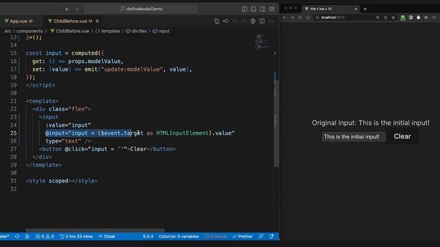This screenshot has width=440, height=247.
Task: Click the '2 hrs 33 mins' time tracker
Action: pos(76,236)
